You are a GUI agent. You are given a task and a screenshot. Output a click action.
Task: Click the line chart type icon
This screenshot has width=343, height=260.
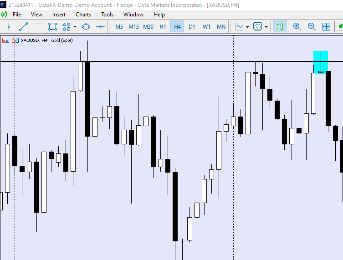tap(239, 27)
